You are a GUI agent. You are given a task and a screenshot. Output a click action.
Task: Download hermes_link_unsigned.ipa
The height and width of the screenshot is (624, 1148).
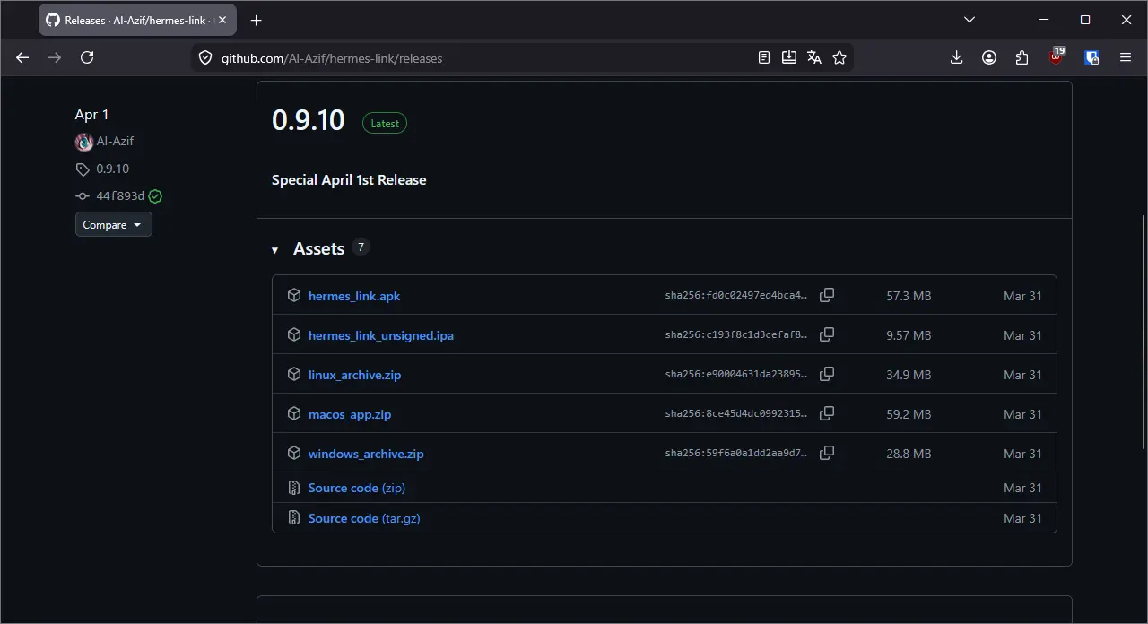[x=381, y=335]
